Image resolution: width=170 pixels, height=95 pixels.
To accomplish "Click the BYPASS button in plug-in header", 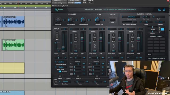I will coord(91,1).
